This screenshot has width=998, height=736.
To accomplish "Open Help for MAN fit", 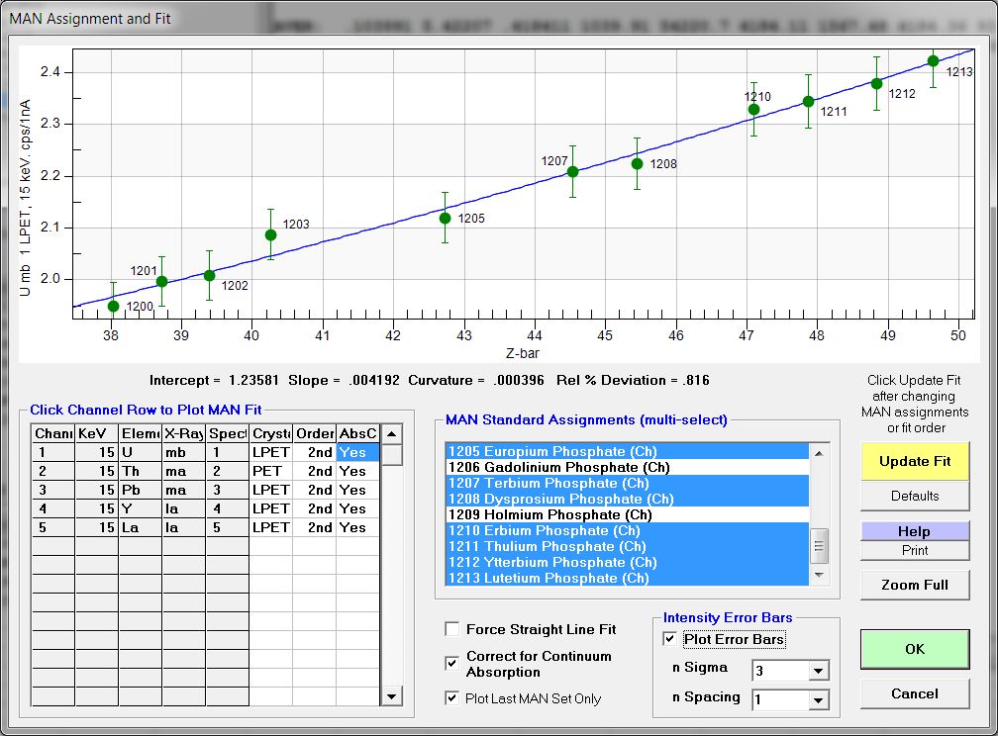I will 914,531.
